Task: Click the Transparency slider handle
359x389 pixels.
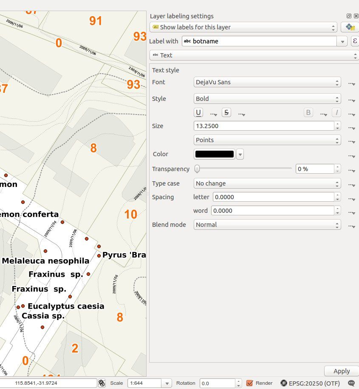Action: pos(197,169)
